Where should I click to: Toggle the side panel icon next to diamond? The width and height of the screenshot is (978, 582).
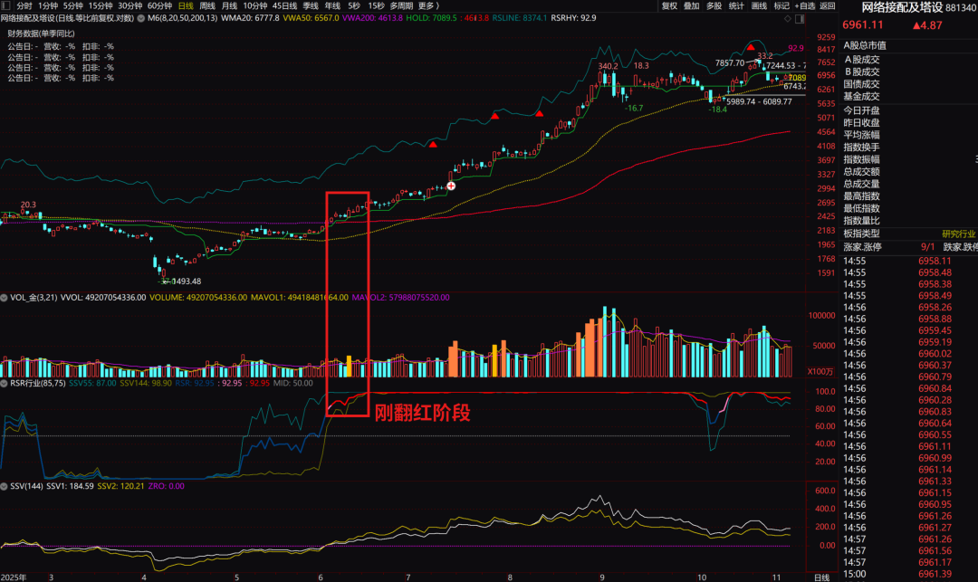click(x=800, y=19)
